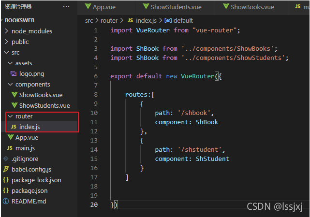Click the 资源管理器 explorer panel title
Screen dimensions: 310x217
[18, 7]
